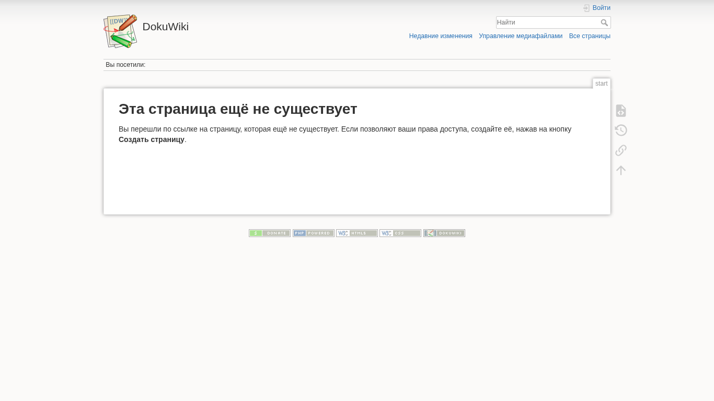Open Все страницы link
The image size is (714, 401).
pos(590,36)
